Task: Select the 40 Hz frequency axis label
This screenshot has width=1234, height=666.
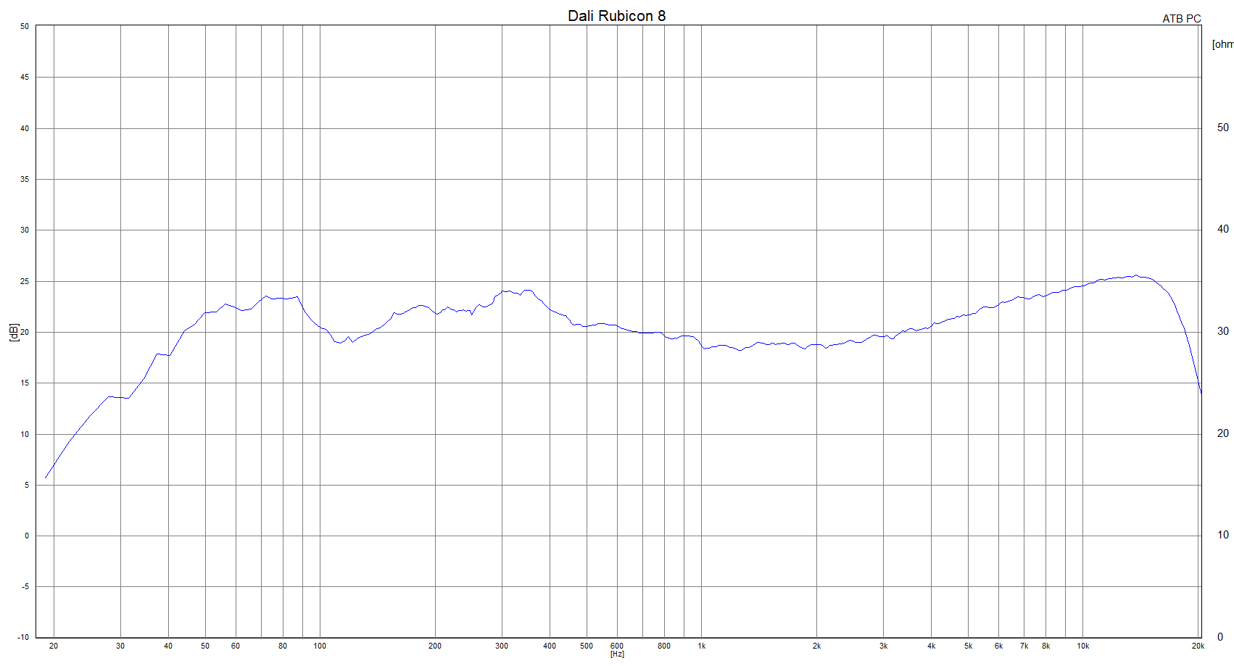Action: point(168,646)
